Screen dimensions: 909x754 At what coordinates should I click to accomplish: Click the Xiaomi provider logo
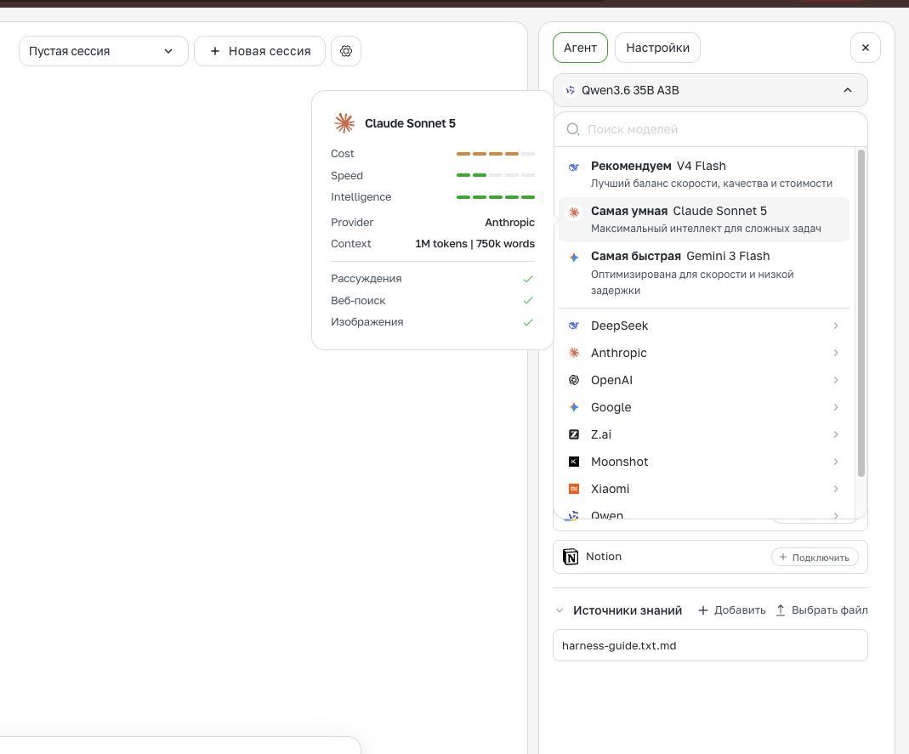574,489
